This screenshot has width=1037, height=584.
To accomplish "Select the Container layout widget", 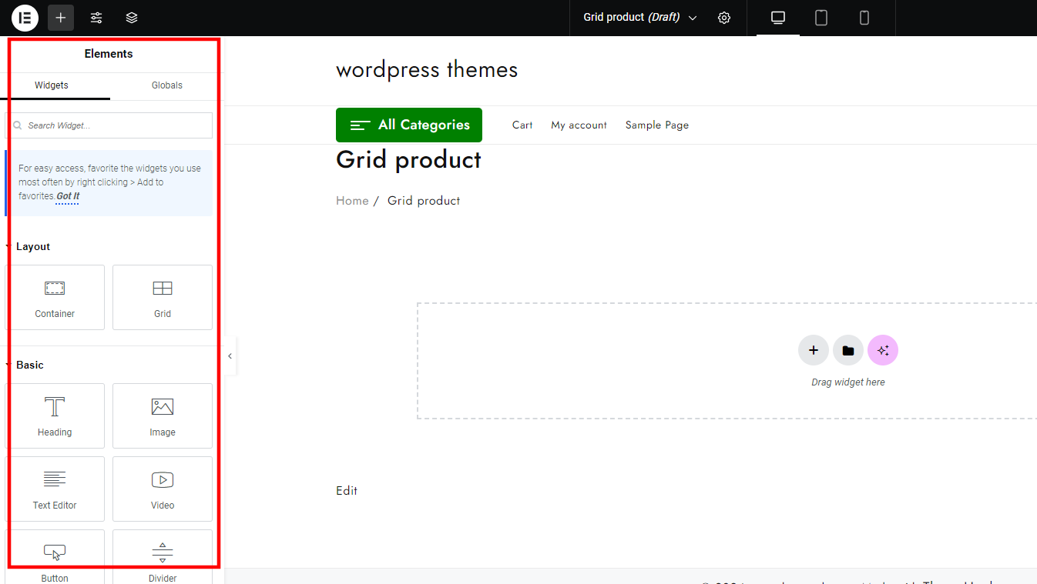I will pyautogui.click(x=55, y=298).
